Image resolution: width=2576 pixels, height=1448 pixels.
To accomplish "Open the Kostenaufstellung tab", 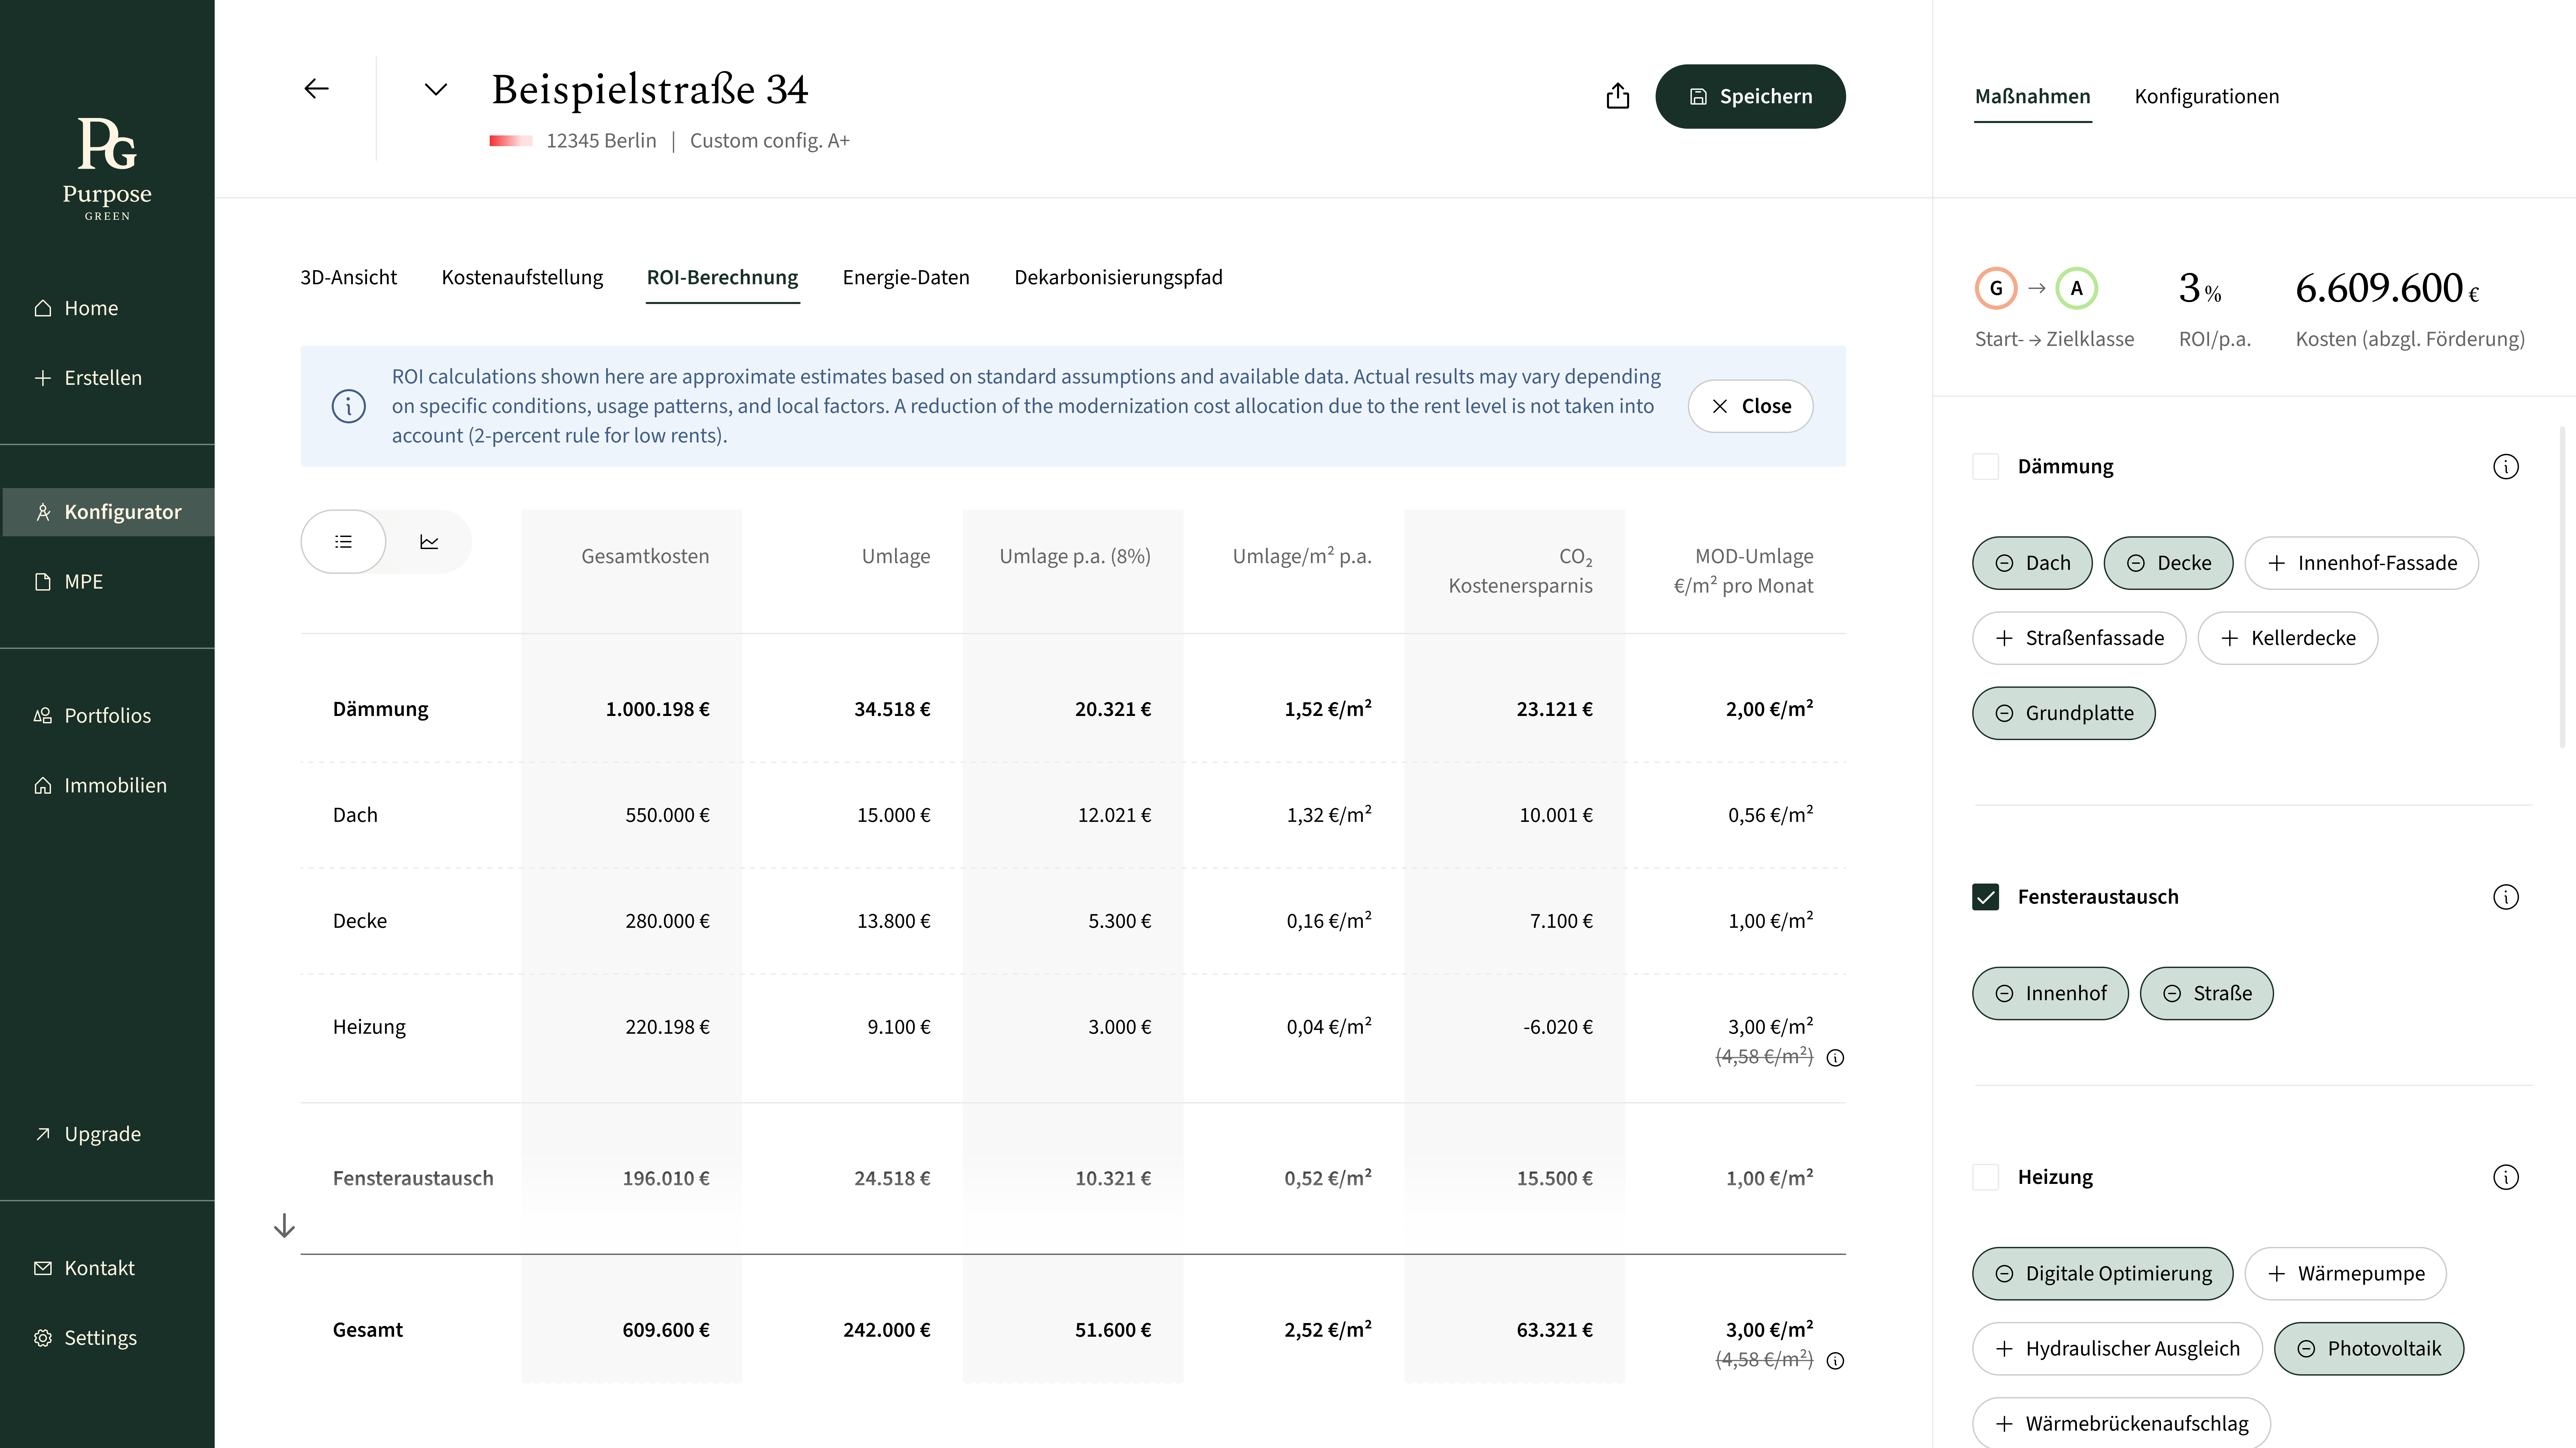I will [522, 278].
